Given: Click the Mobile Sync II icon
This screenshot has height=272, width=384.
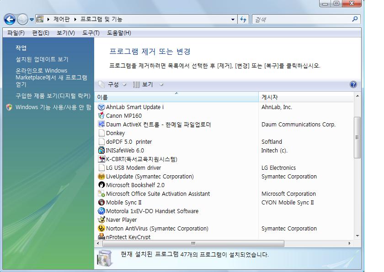Looking at the screenshot, I should (101, 202).
